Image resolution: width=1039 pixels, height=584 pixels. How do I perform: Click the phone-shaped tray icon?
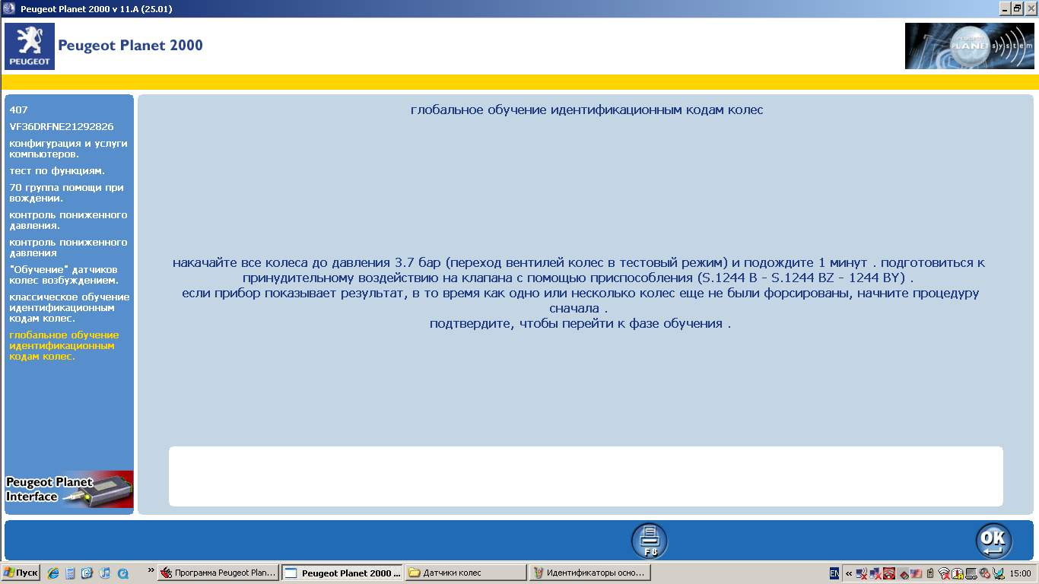930,573
